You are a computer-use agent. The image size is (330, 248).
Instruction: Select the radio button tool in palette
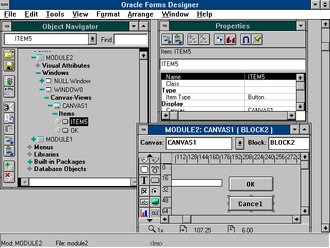point(155,191)
